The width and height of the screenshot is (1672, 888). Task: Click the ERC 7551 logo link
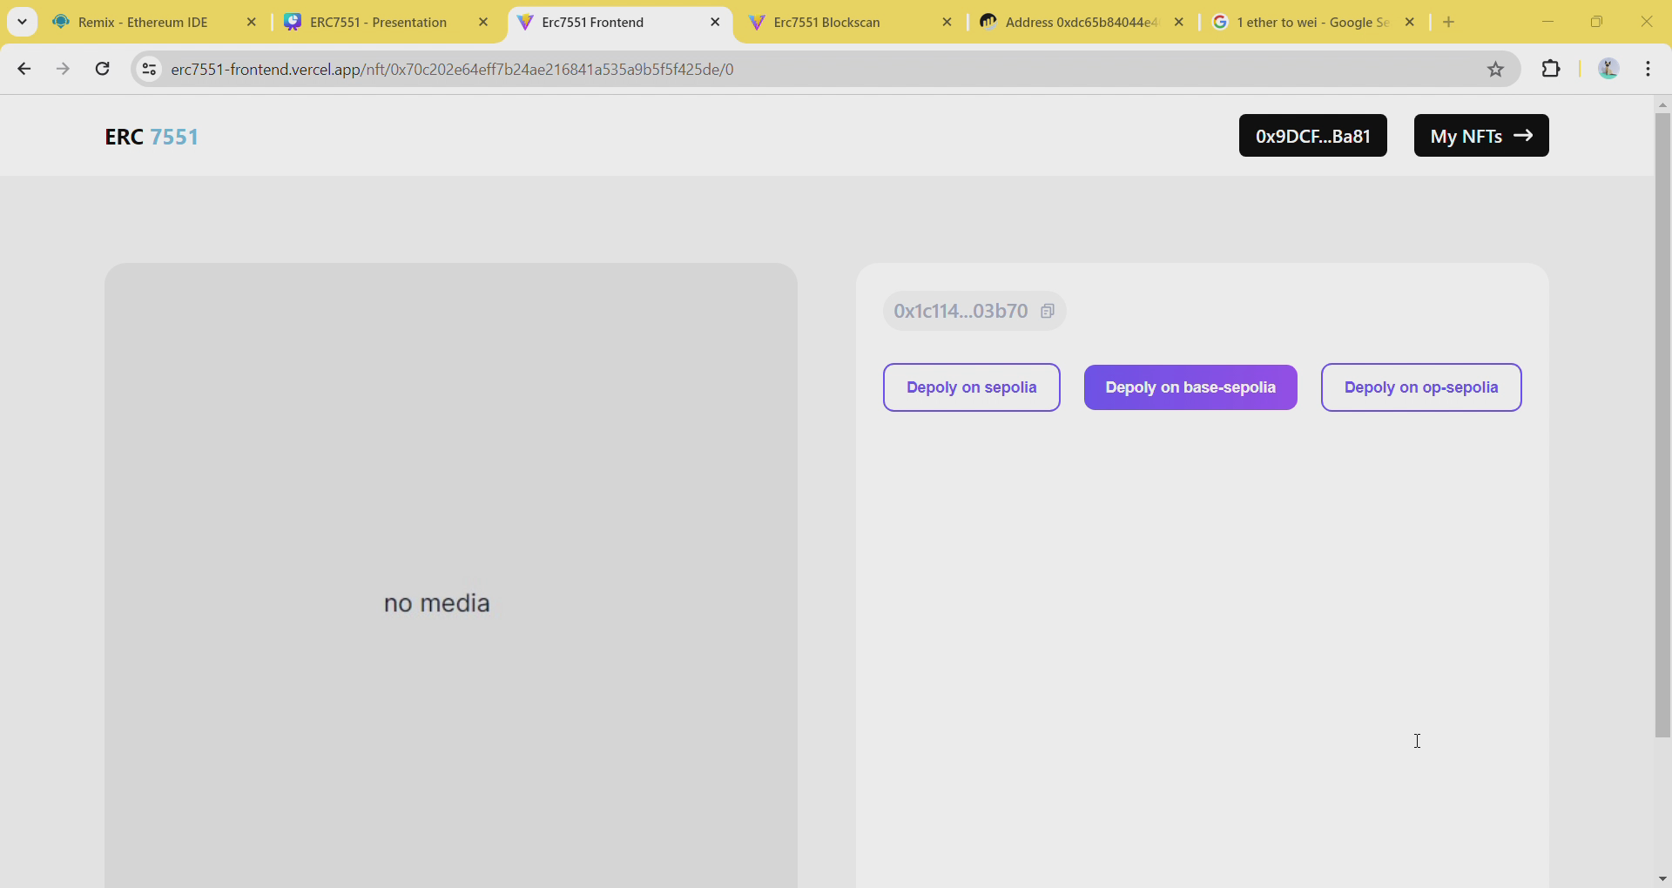(x=152, y=137)
